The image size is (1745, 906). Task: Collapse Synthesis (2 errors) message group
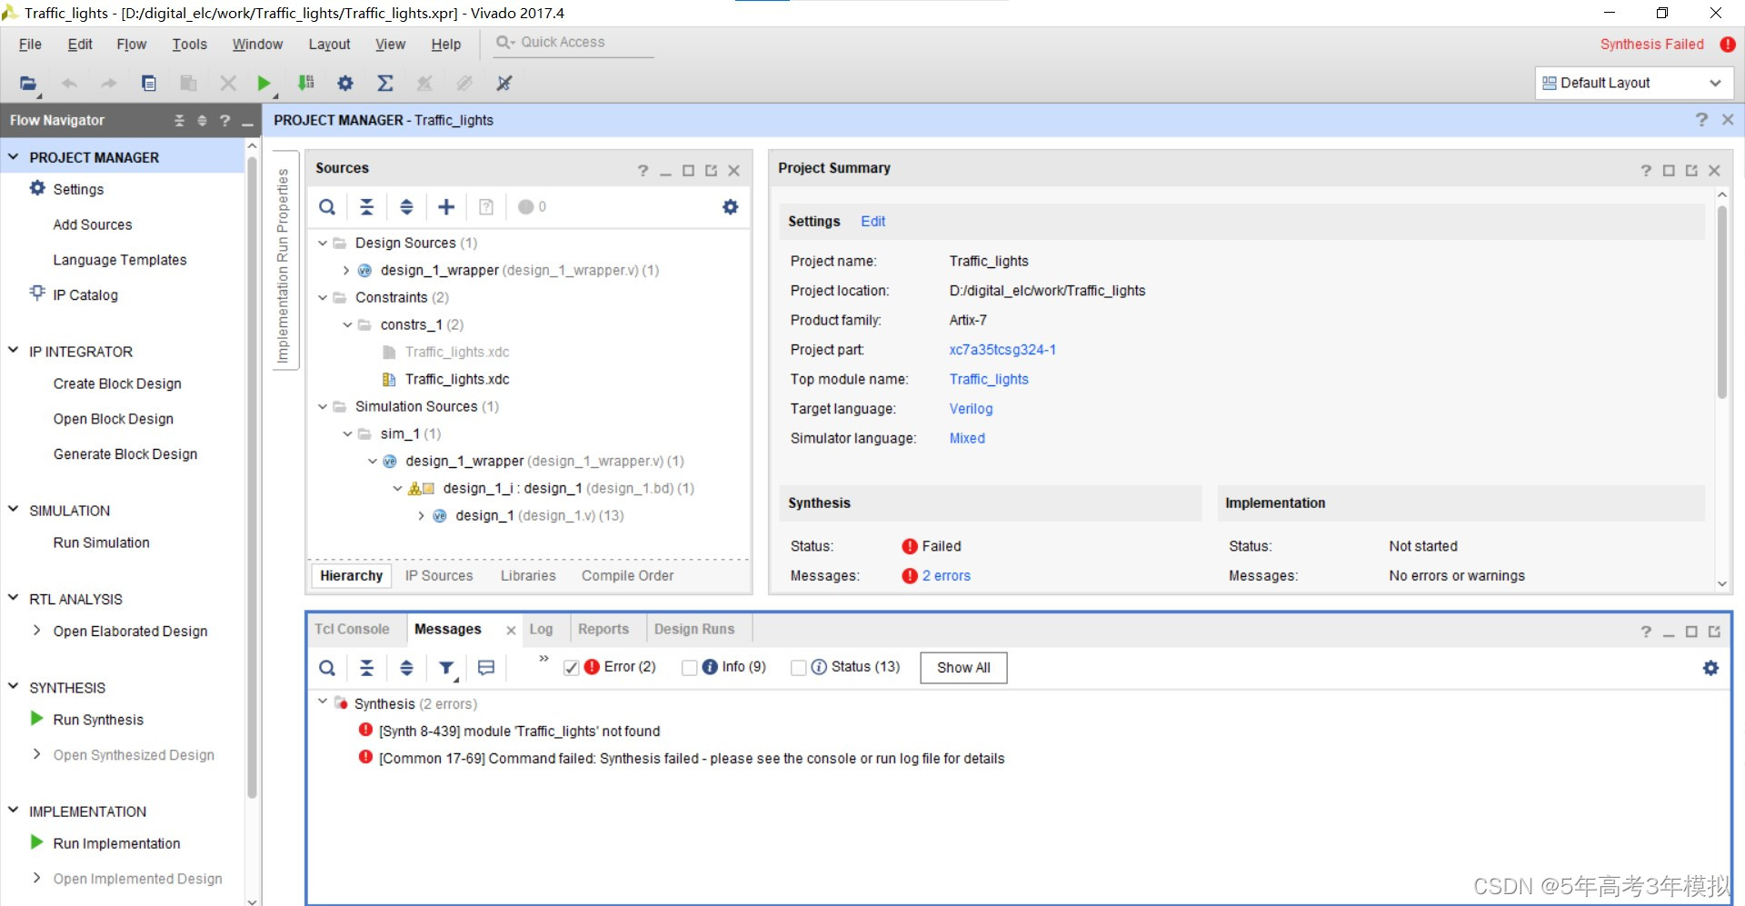pos(323,702)
